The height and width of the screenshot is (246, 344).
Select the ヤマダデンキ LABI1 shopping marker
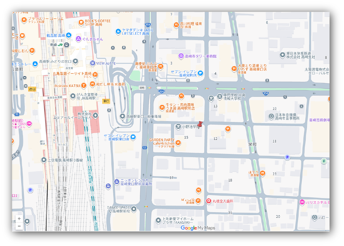click(118, 31)
